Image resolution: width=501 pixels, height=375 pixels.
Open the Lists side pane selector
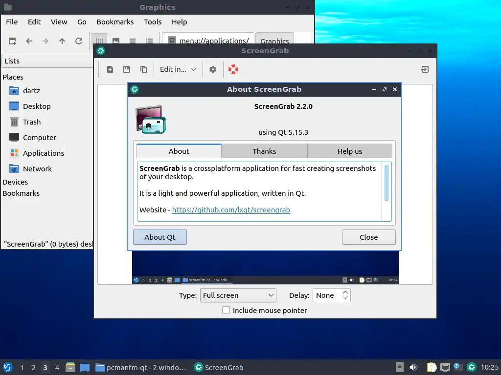(47, 61)
